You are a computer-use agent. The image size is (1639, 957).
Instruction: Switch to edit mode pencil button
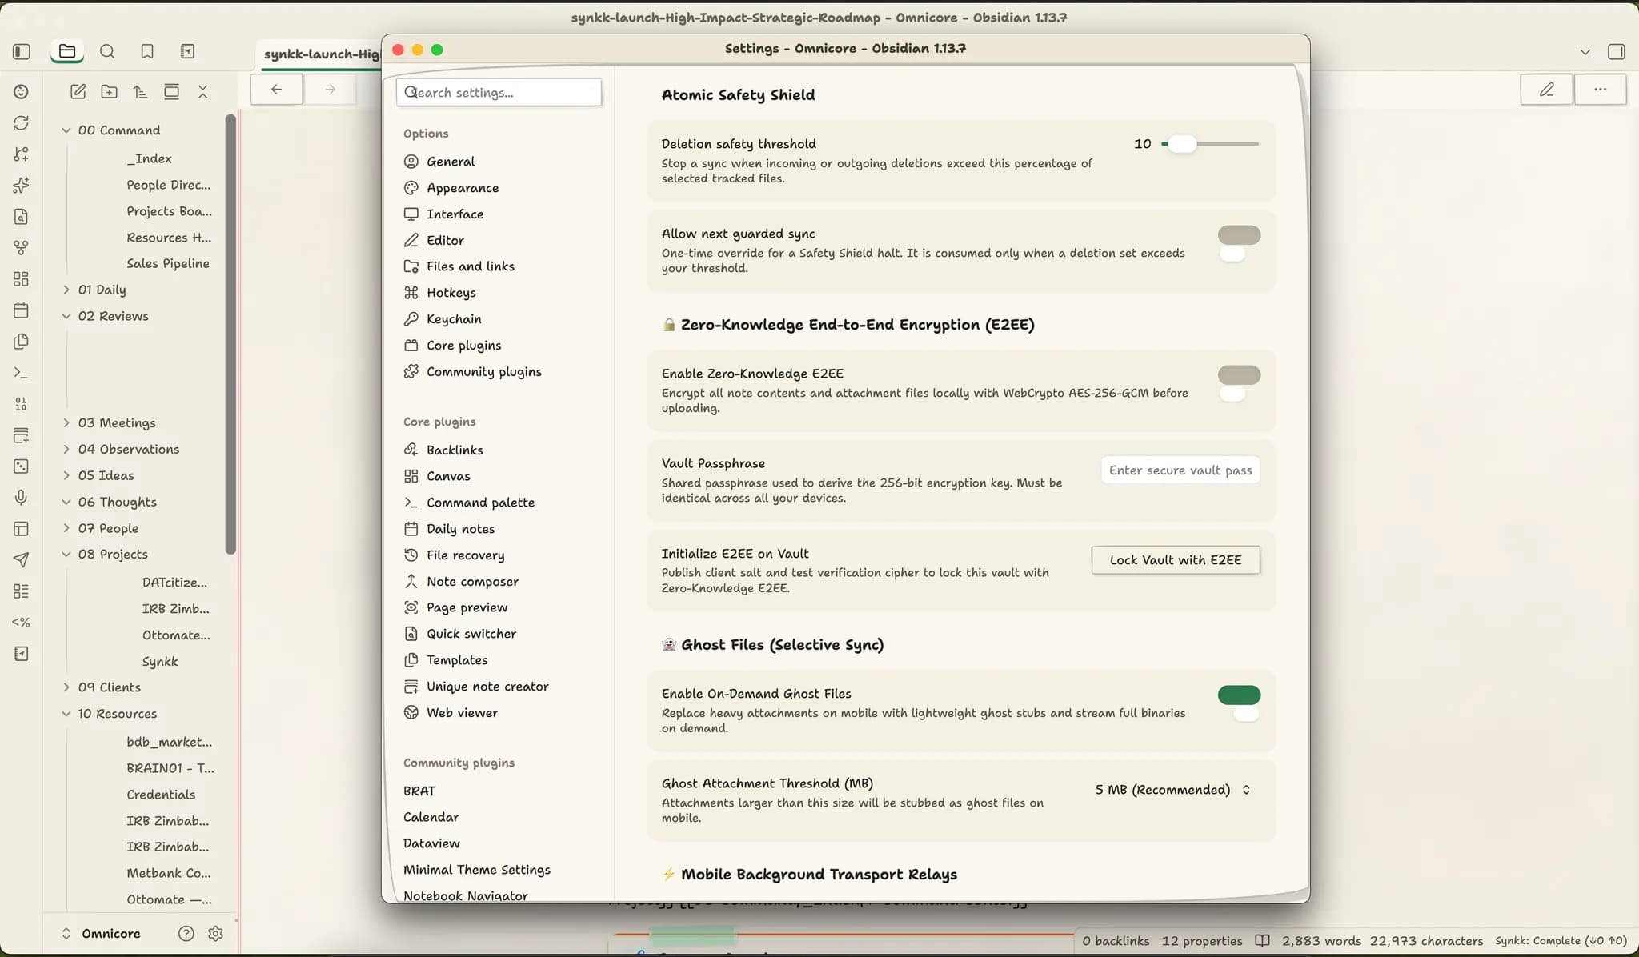tap(1546, 90)
